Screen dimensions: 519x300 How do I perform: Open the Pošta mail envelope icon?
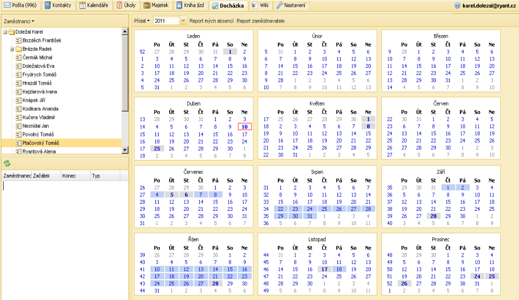coord(7,5)
